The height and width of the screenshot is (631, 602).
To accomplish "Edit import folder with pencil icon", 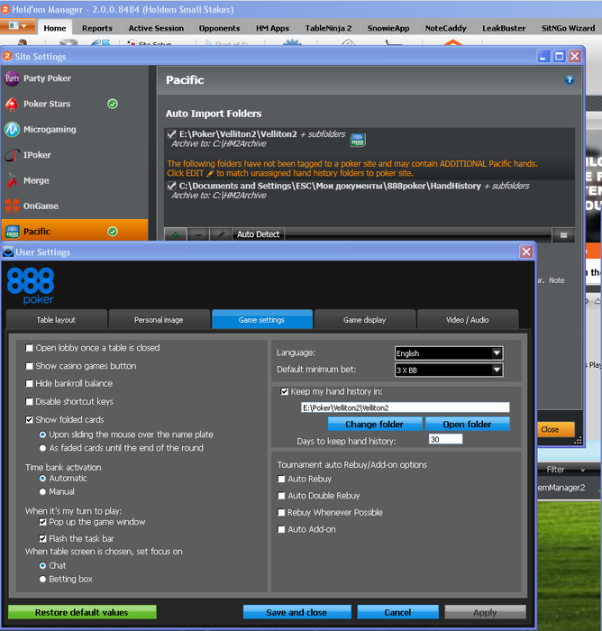I will (x=221, y=234).
